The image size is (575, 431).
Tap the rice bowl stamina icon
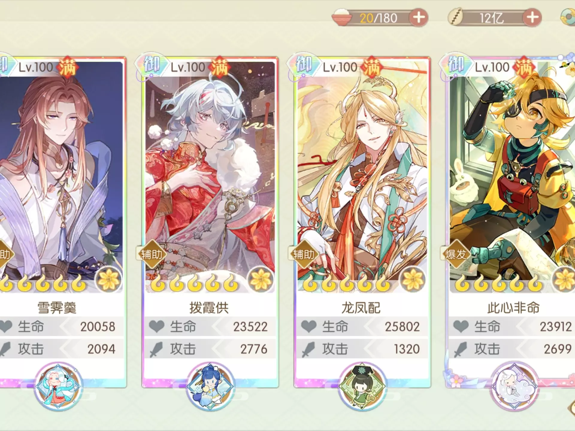[x=341, y=17]
